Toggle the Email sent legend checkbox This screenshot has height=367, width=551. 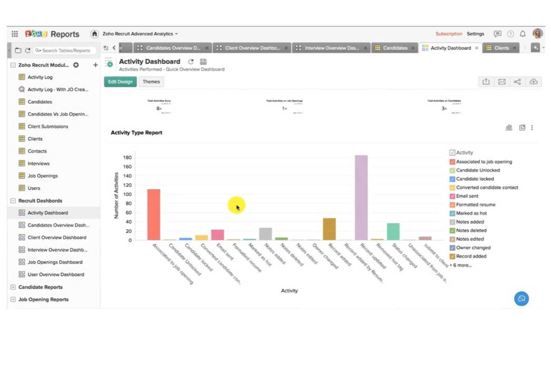[x=452, y=196]
